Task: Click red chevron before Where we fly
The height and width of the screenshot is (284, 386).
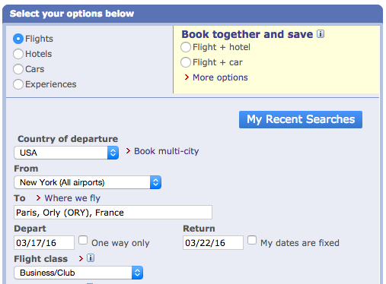Action: click(38, 197)
